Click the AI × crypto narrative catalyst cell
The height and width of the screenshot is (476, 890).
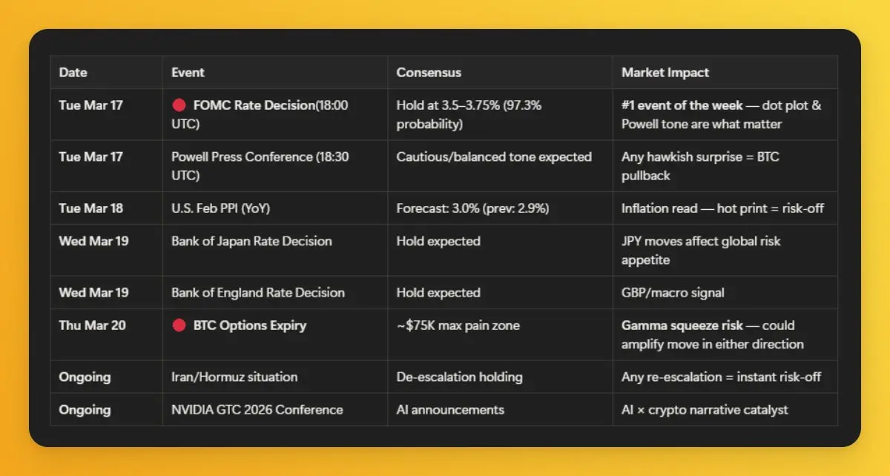705,409
